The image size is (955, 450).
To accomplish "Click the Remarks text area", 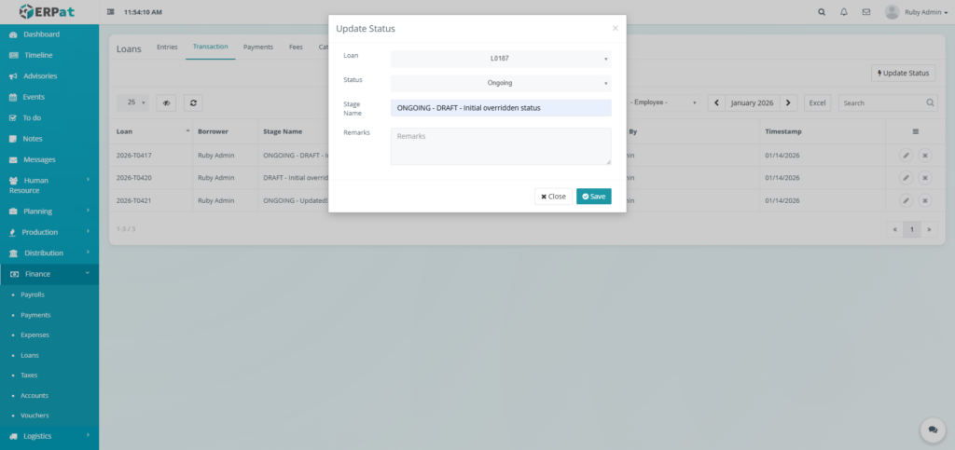I will [501, 146].
